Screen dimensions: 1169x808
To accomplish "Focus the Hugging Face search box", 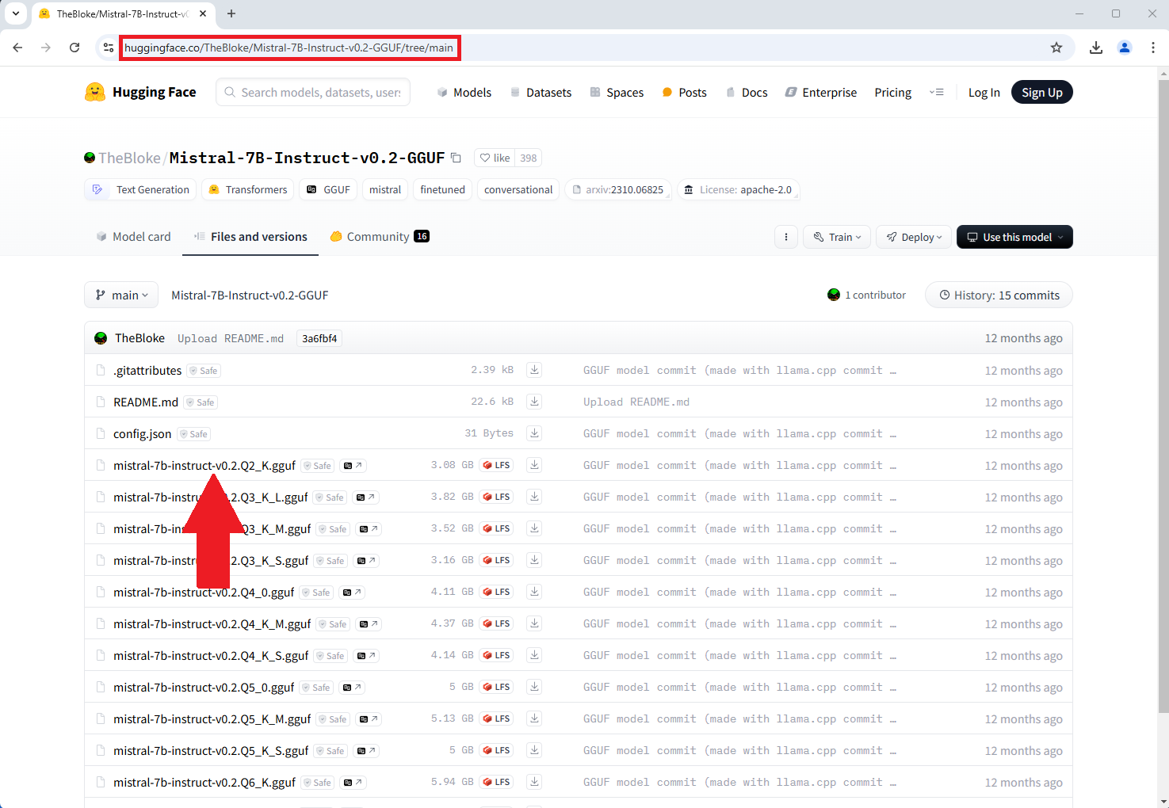I will pyautogui.click(x=313, y=92).
